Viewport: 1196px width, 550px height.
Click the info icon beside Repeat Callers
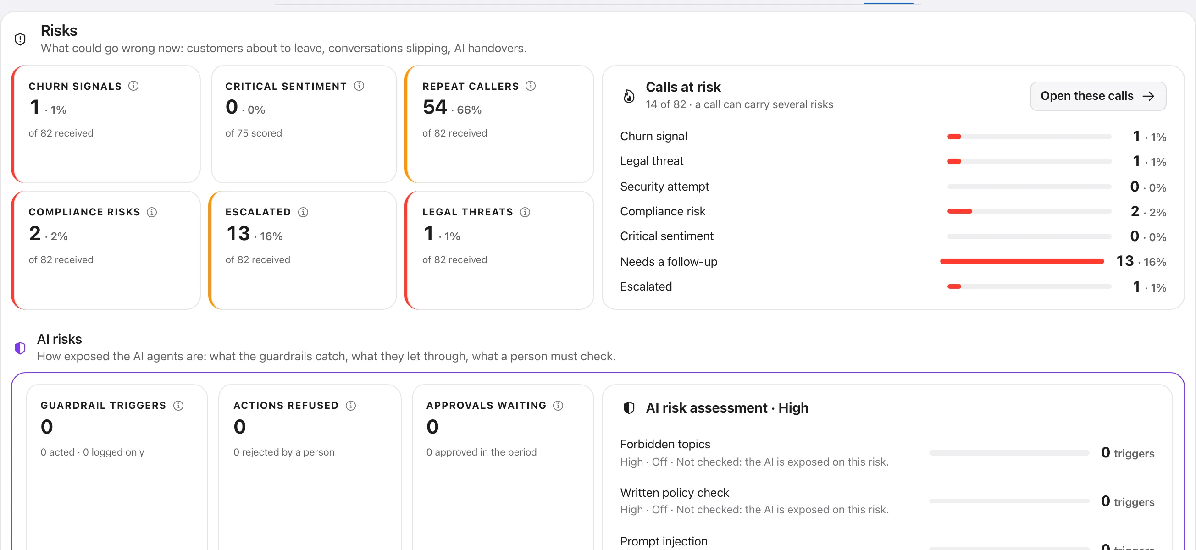[530, 86]
